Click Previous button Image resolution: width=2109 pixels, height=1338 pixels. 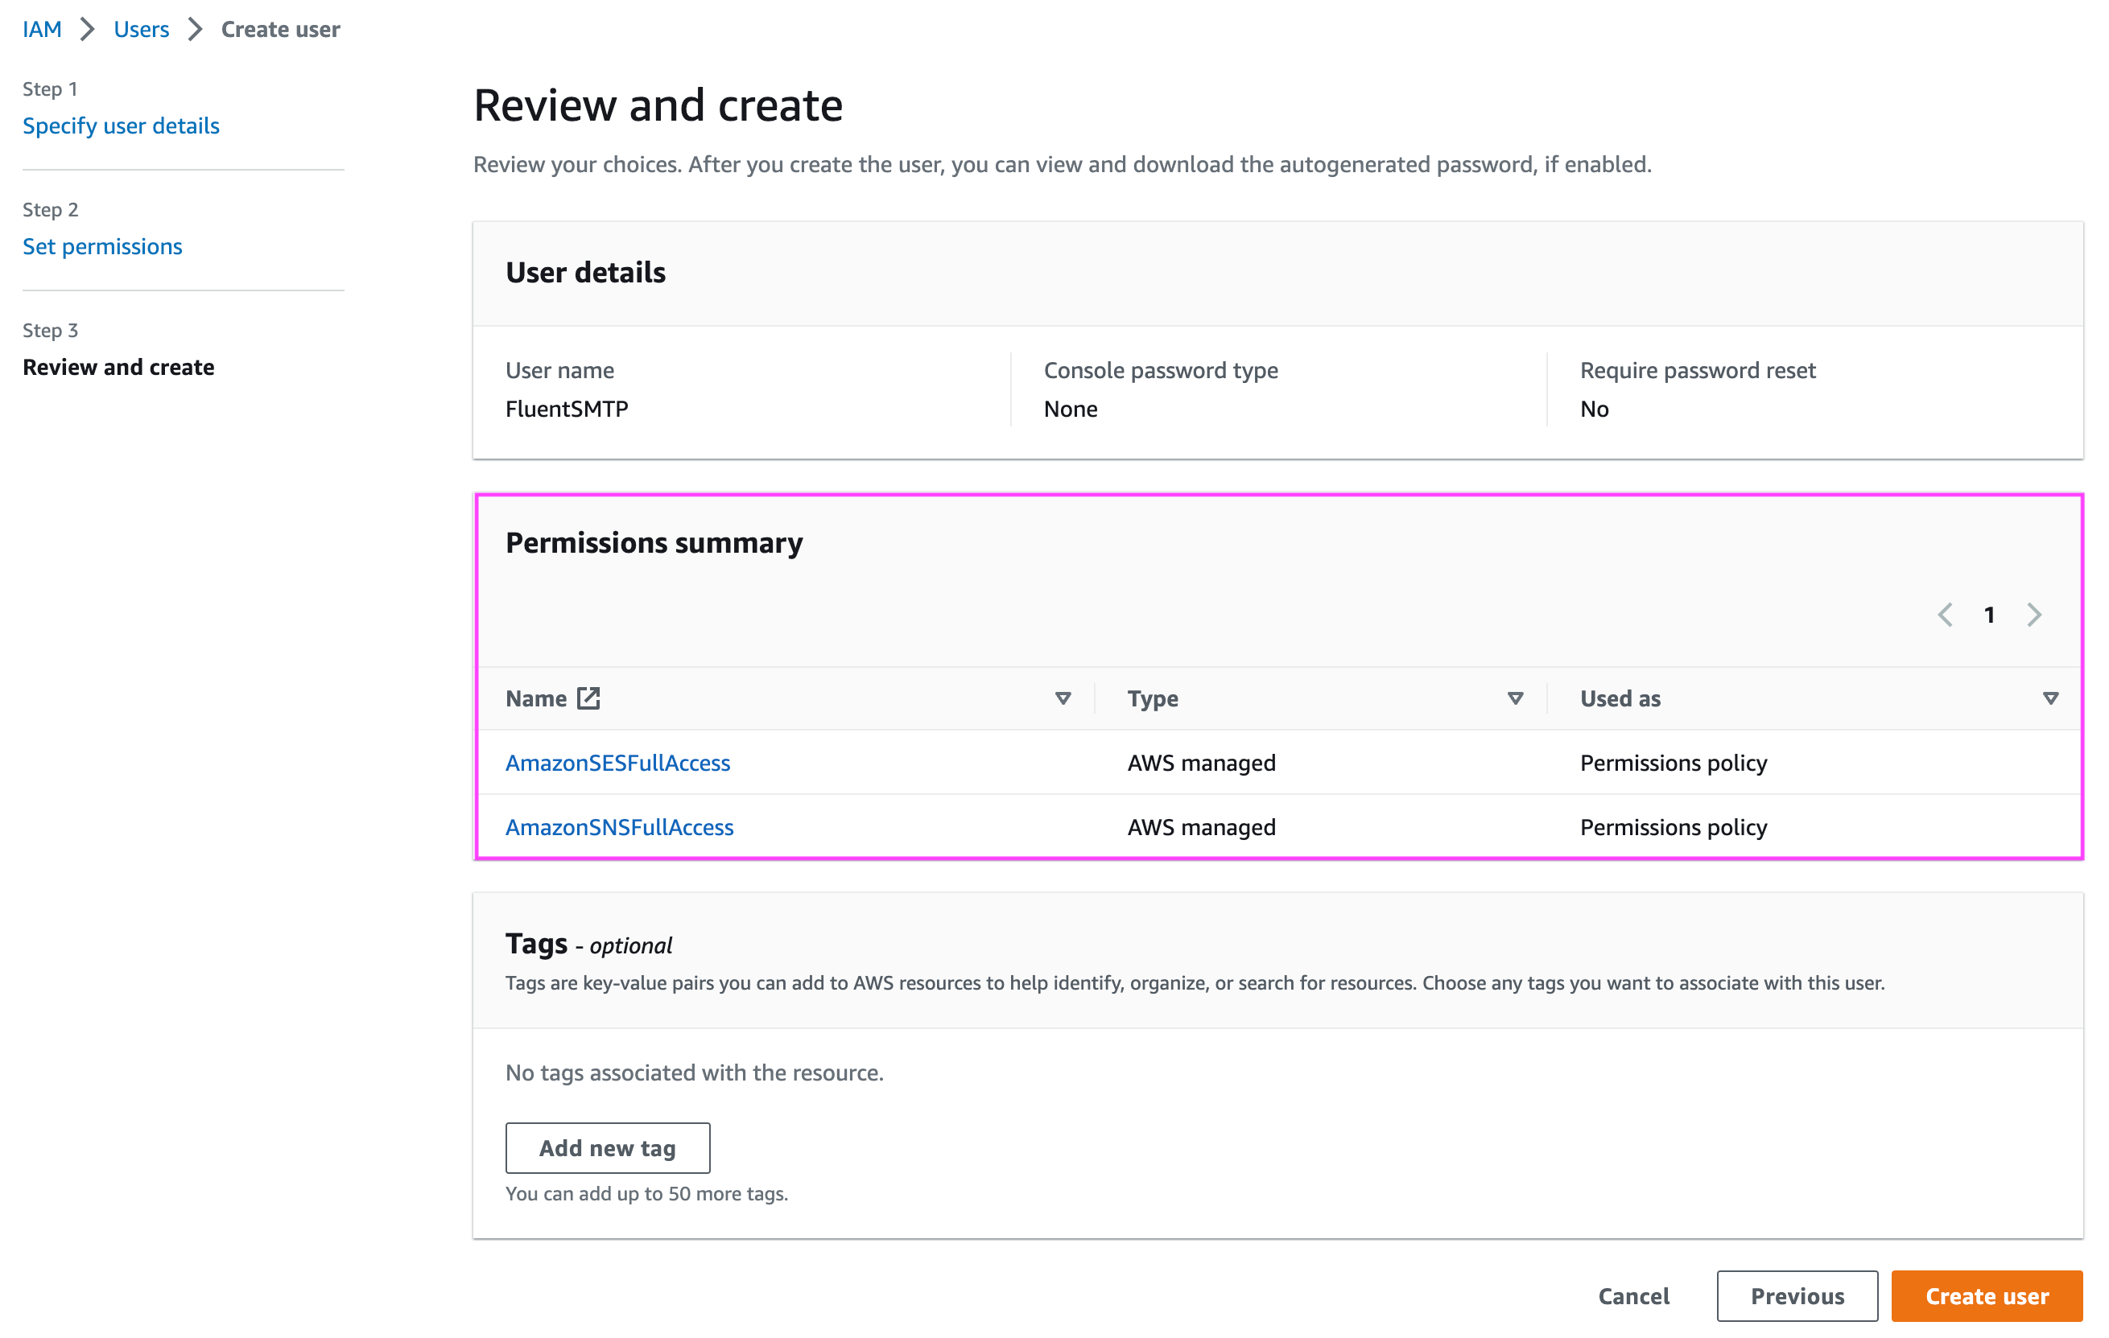pos(1797,1296)
